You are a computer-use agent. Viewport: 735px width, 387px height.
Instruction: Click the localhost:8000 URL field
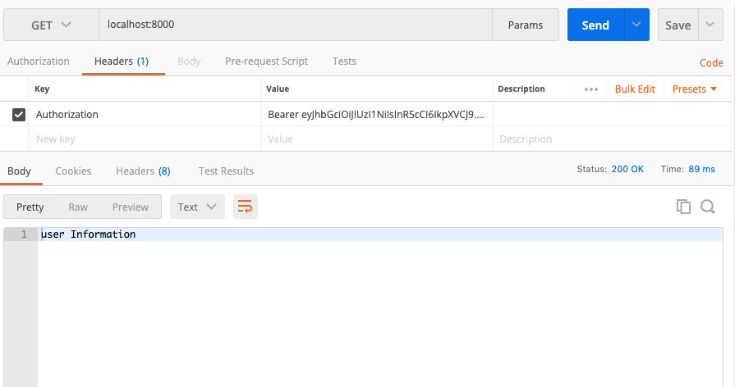[296, 25]
